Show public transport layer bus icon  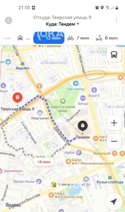coord(114,55)
